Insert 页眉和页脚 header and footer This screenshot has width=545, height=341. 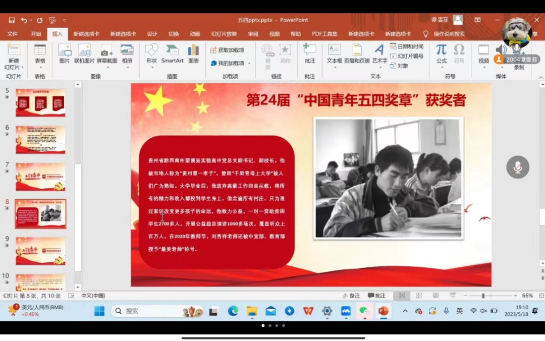click(x=357, y=54)
